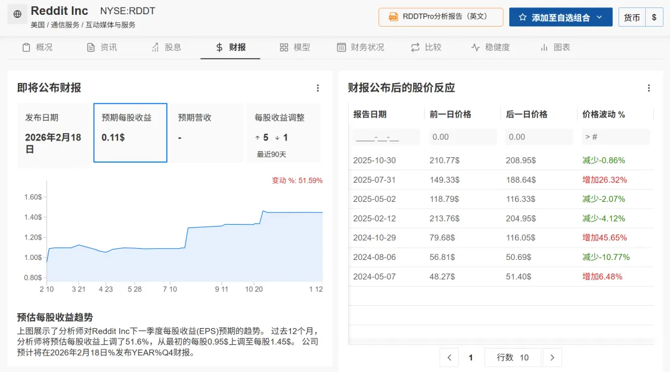Click the 美国 / 通信服务 / 互动媒体与服务 breadcrumb
The image size is (670, 372).
[x=83, y=25]
